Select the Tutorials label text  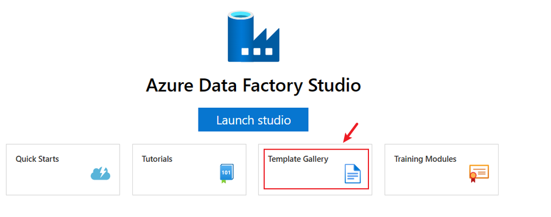tap(157, 159)
